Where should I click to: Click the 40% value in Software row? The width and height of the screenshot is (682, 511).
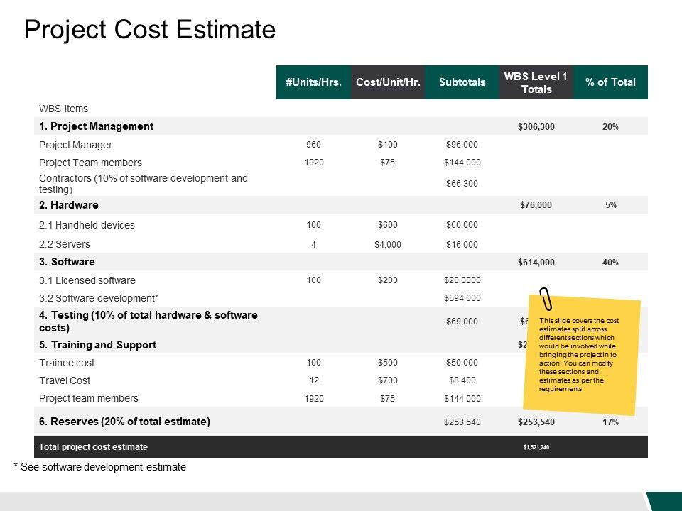point(610,263)
